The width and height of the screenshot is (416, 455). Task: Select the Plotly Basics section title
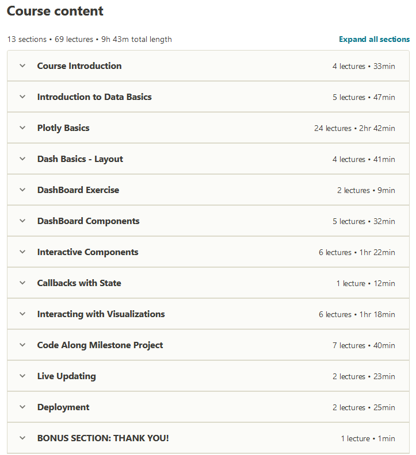point(63,128)
